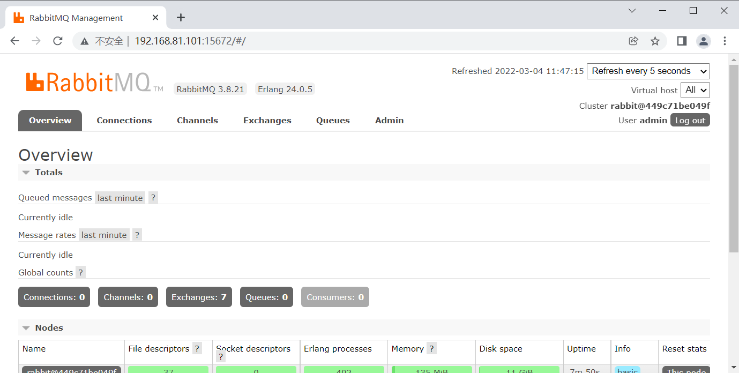
Task: Click the address bar URL
Action: pos(190,41)
